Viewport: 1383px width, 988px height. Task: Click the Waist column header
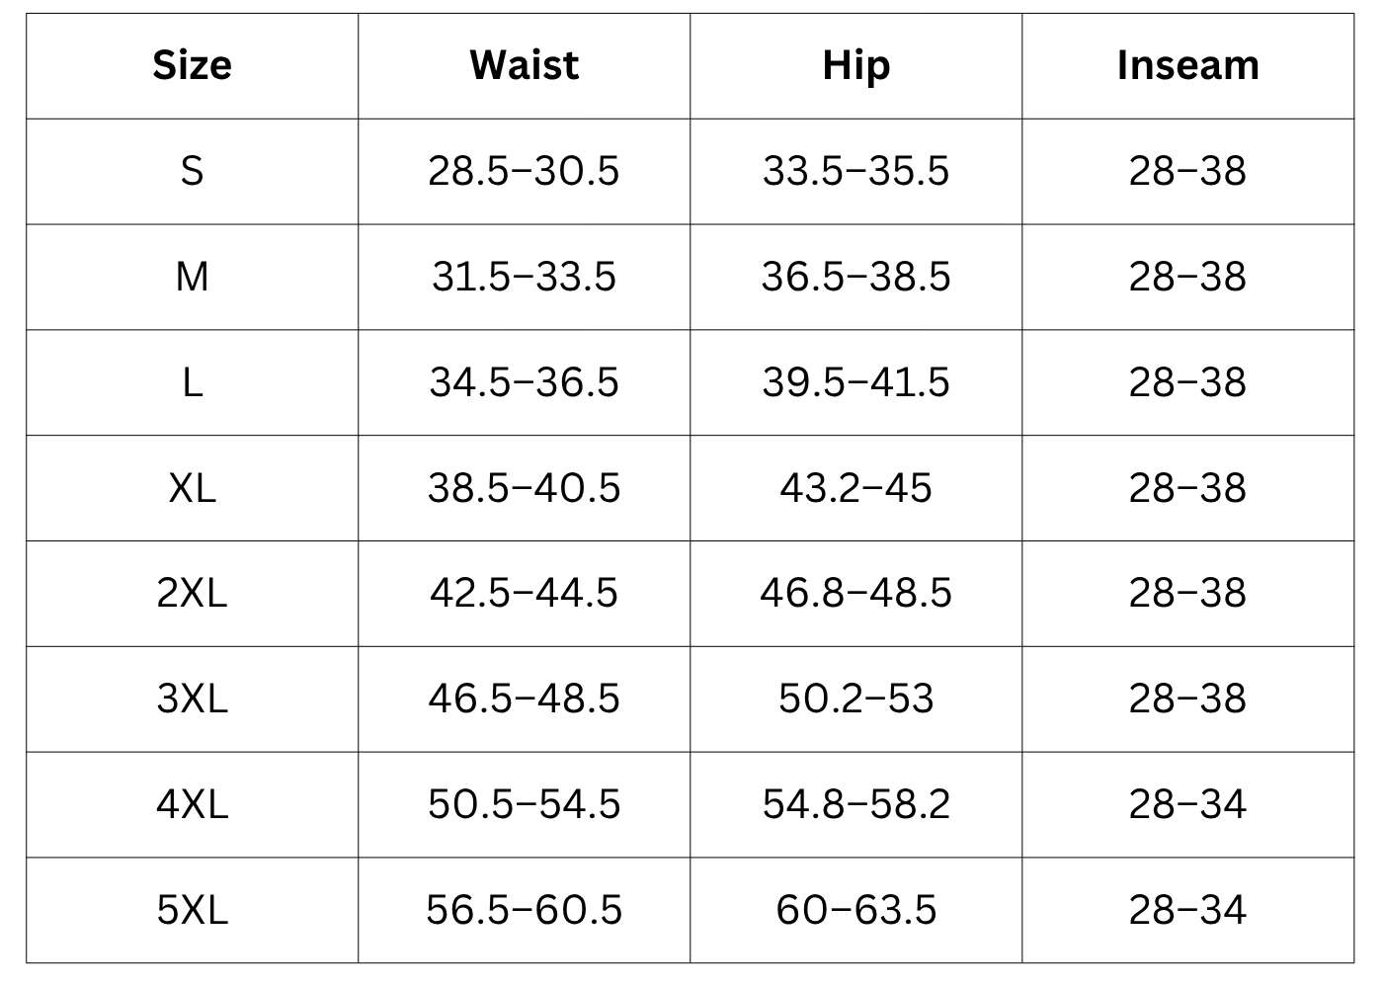point(524,65)
